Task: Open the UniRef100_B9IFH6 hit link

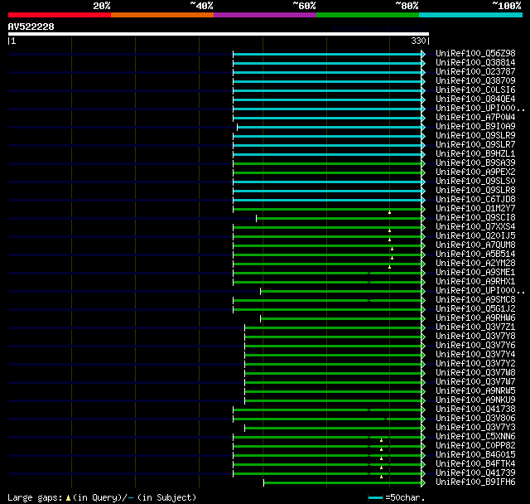Action: [x=475, y=482]
